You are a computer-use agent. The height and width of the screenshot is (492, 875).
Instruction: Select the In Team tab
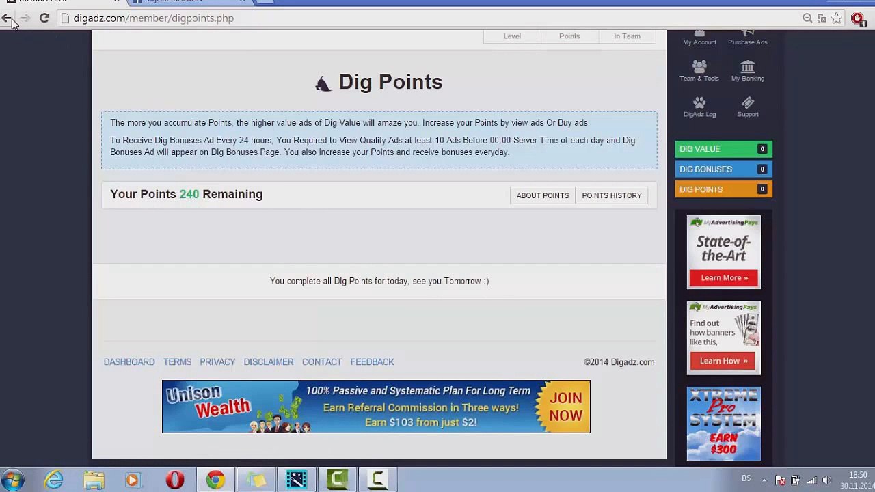click(x=627, y=36)
